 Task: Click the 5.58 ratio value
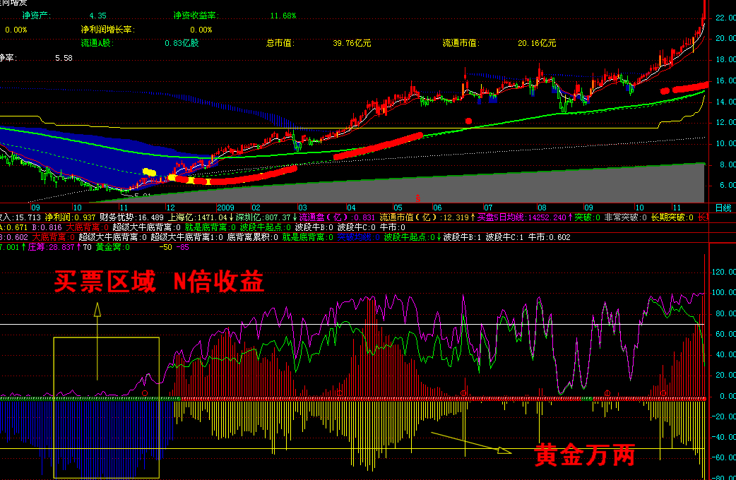64,58
